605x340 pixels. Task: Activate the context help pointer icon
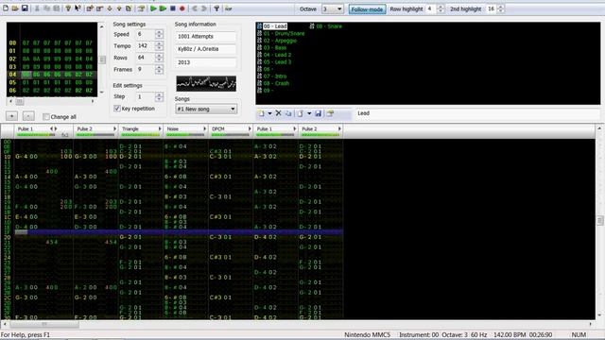tap(78, 8)
